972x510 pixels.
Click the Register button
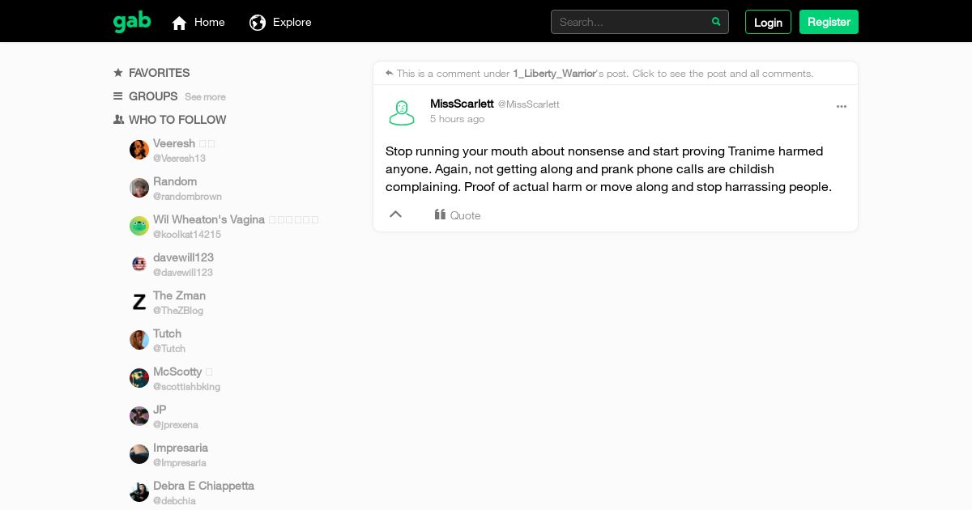click(829, 22)
